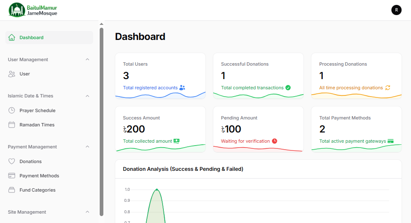Click the Payment Methods card icon

pos(12,176)
